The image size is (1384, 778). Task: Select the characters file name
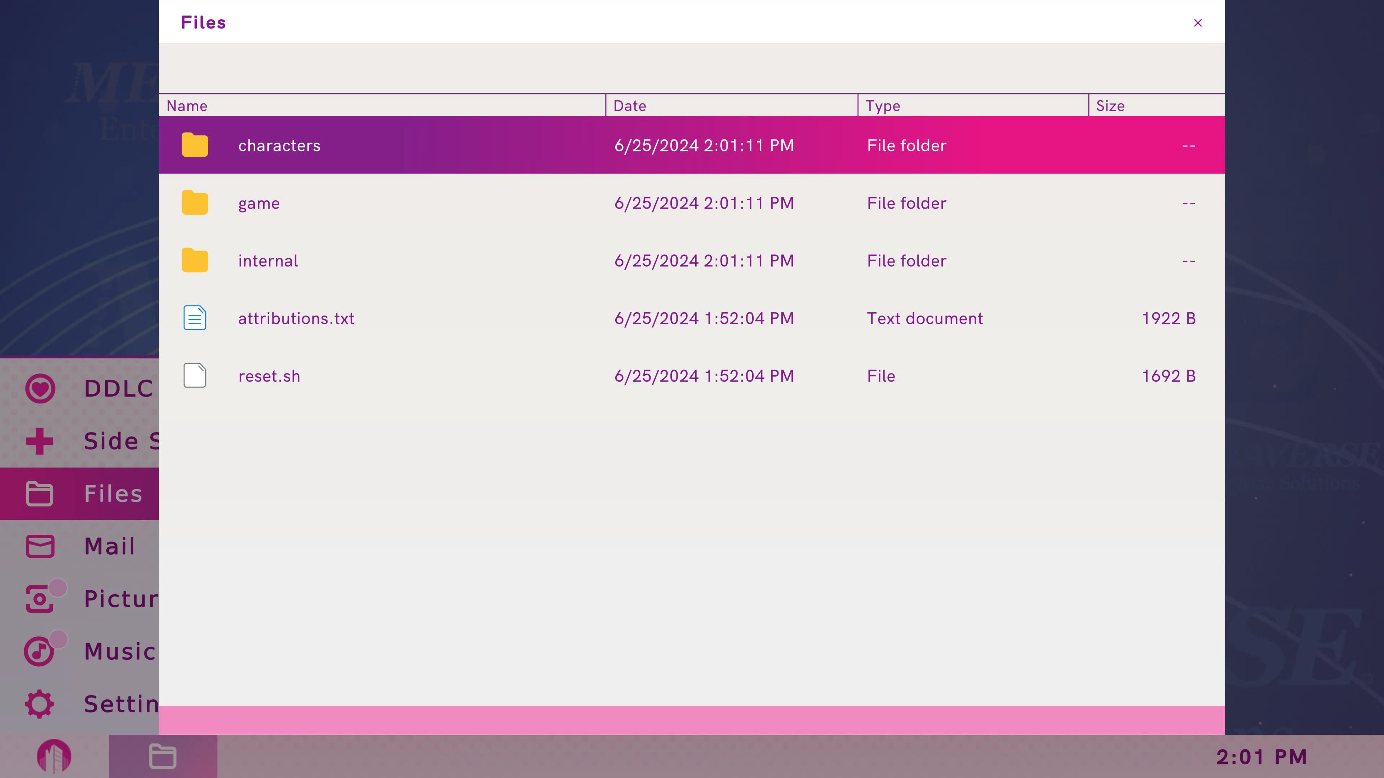[x=279, y=146]
